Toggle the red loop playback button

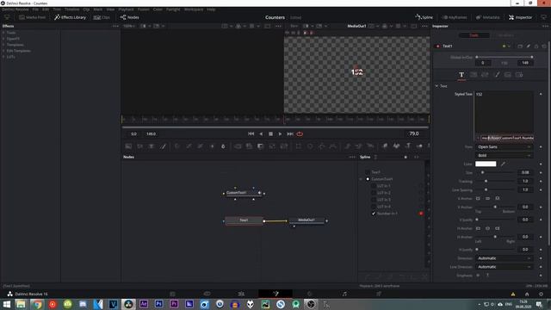(300, 134)
